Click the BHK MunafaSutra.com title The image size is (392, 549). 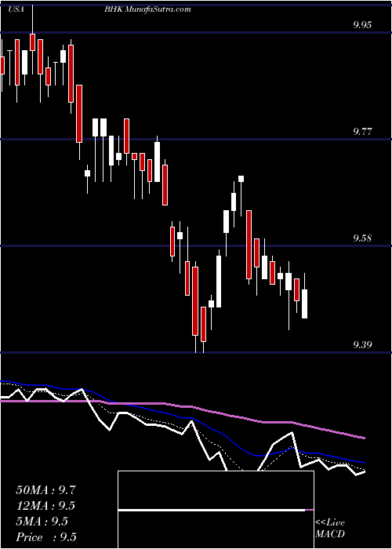coord(147,9)
